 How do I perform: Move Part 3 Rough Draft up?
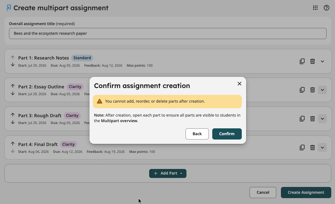coord(13,115)
